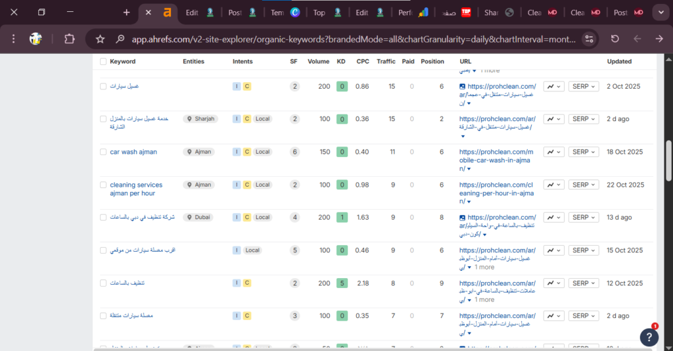
Task: Expand the tab search chevron dropdown
Action: [x=659, y=12]
